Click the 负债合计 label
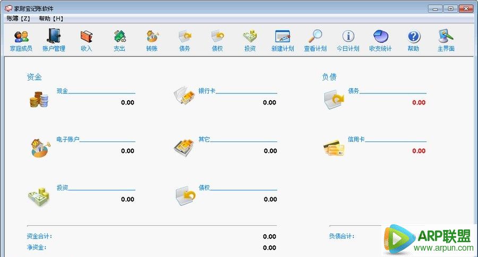This screenshot has width=478, height=257. pos(342,236)
